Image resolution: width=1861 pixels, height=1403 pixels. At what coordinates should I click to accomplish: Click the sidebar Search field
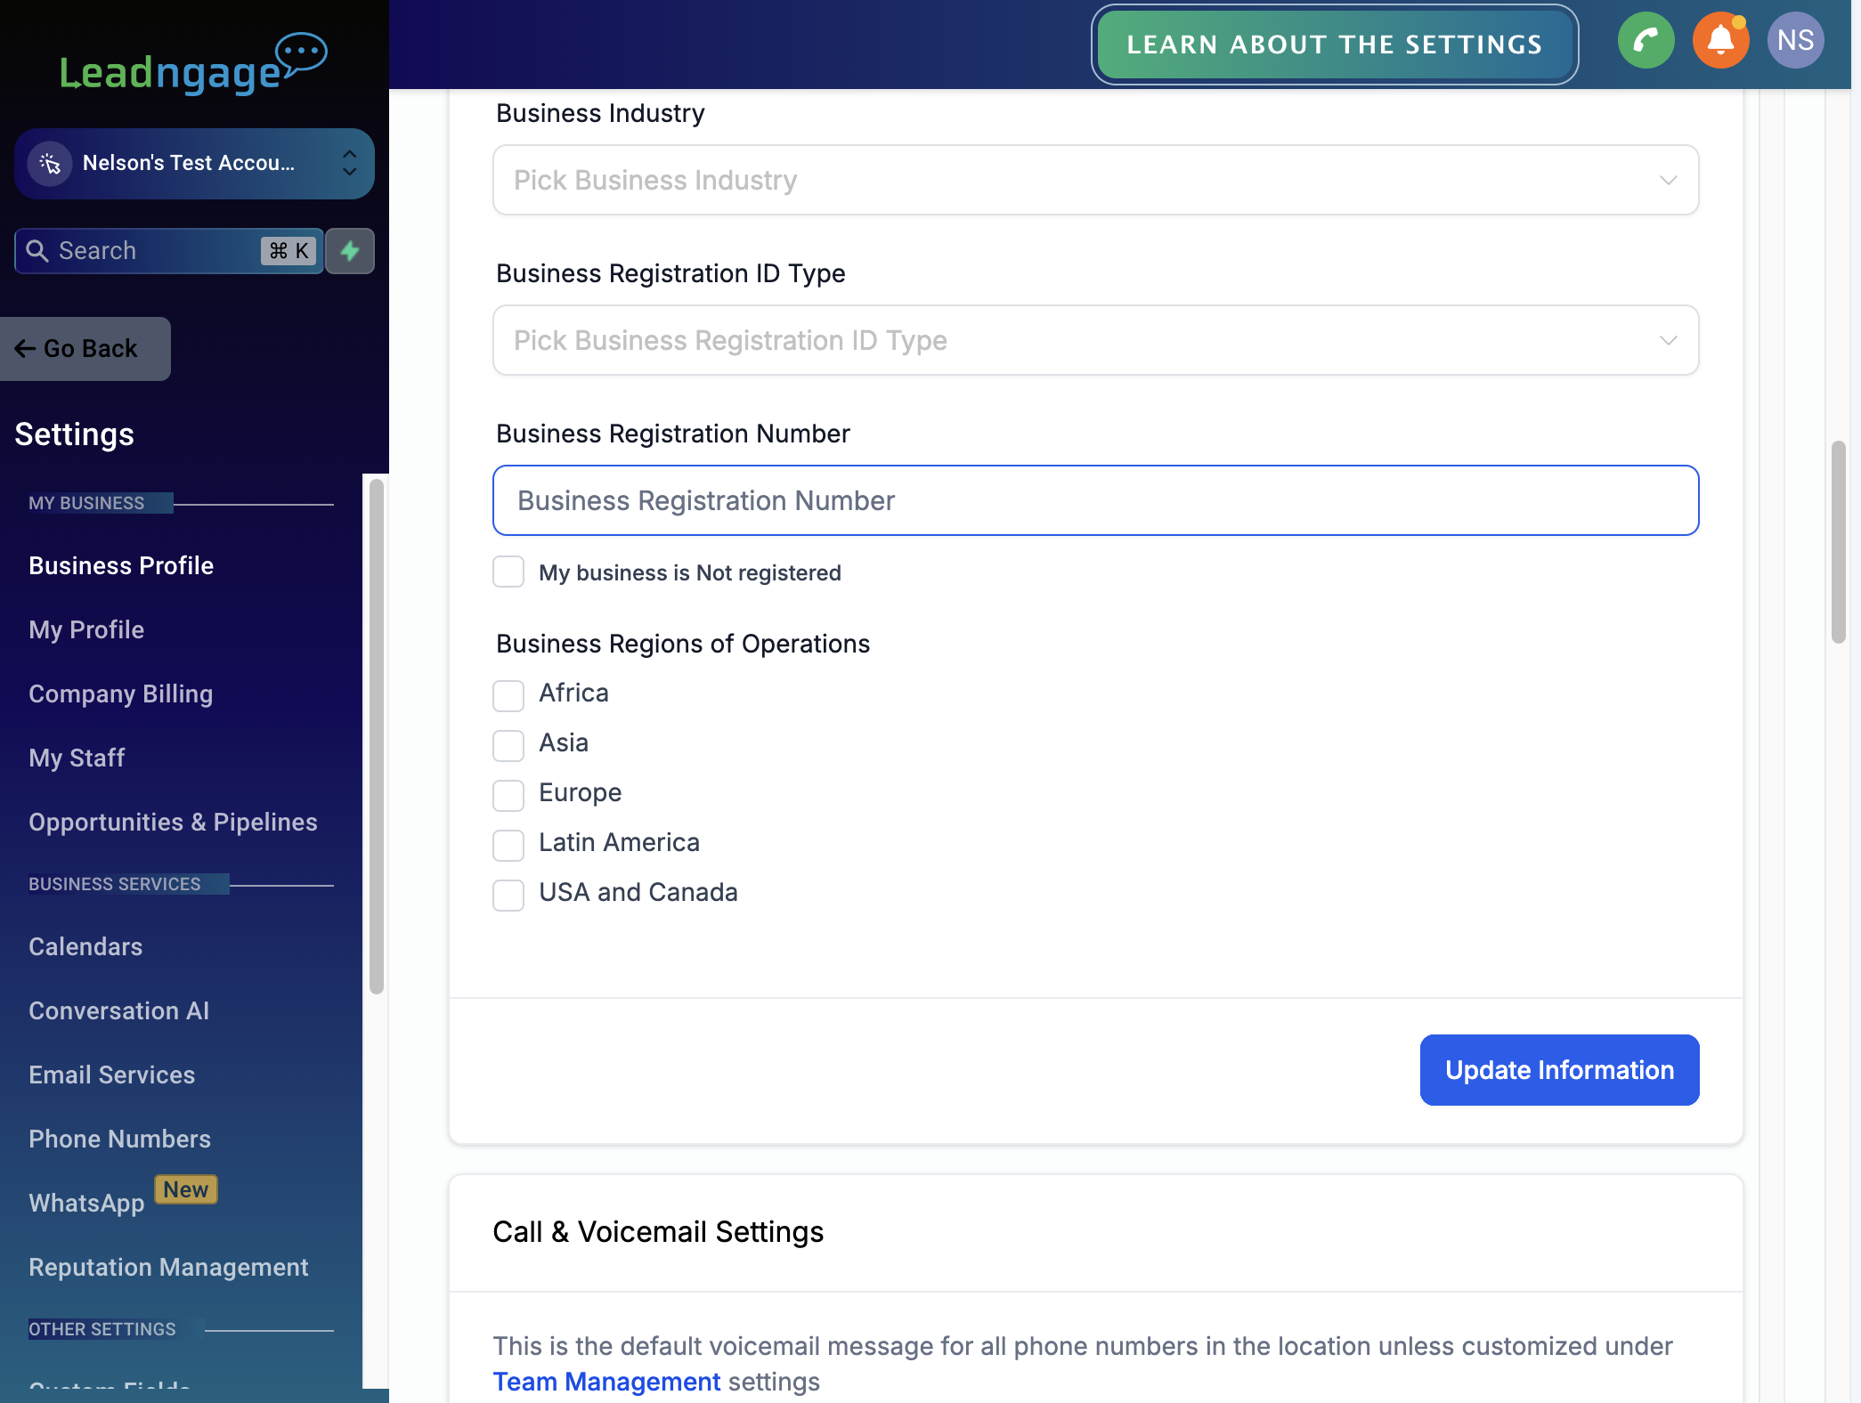(x=169, y=251)
